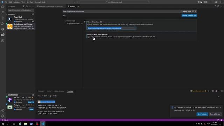Open Internet Explorer from taskbar
Viewport: 224px width, 126px height.
pos(20,124)
